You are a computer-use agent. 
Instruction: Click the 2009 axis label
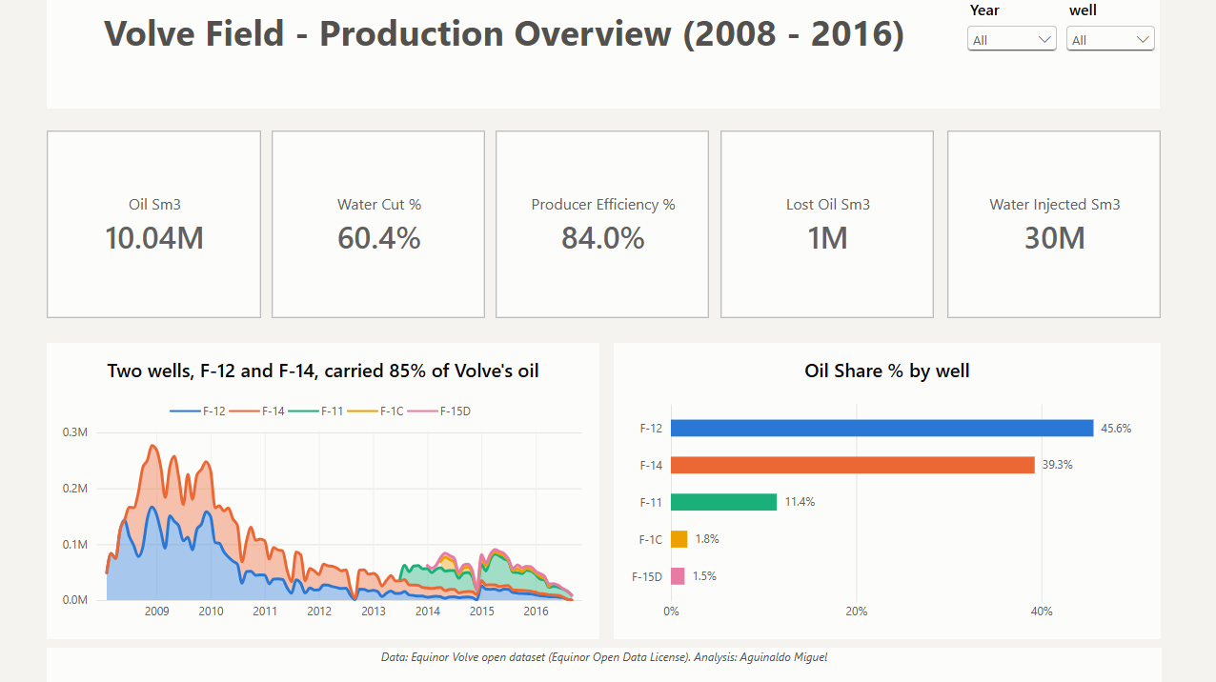157,612
